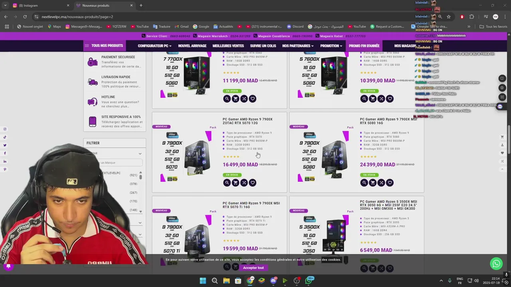Image resolution: width=511 pixels, height=287 pixels.
Task: Open the compare icon in right side strip
Action: point(502,161)
